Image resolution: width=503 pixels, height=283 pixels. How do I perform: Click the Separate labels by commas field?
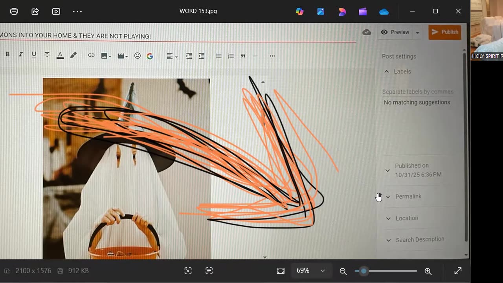click(x=418, y=92)
